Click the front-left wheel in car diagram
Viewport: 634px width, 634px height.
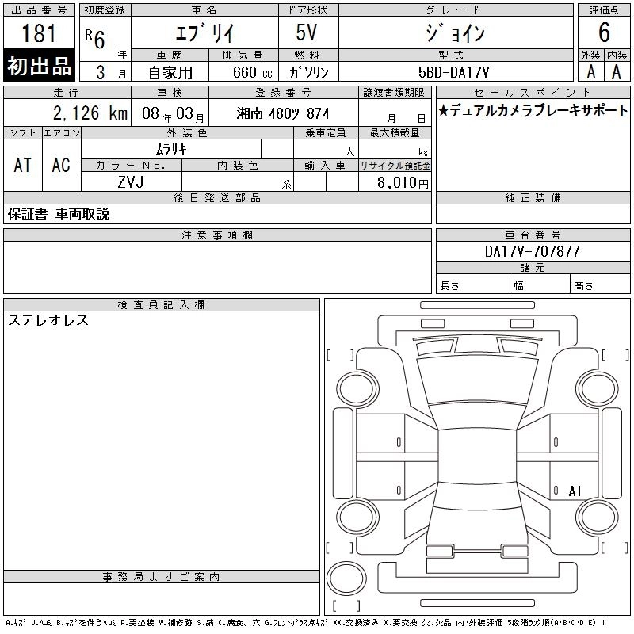[x=357, y=389]
